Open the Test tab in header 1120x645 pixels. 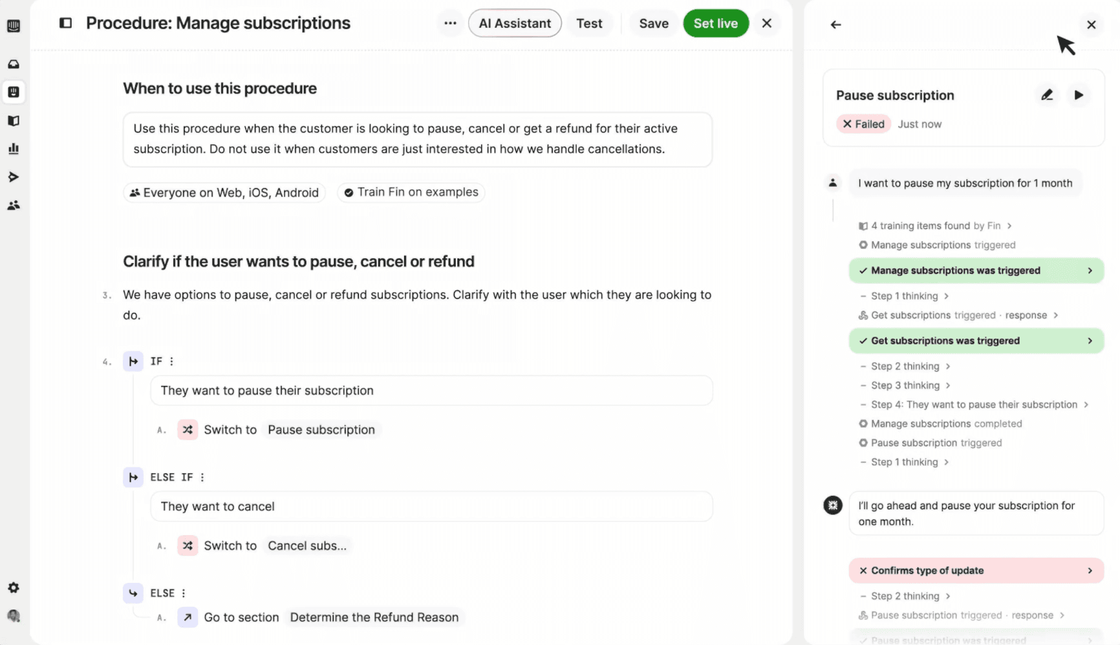pyautogui.click(x=589, y=23)
